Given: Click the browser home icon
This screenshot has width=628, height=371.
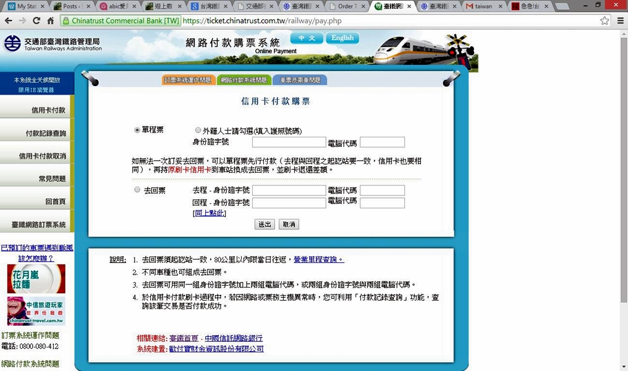Looking at the screenshot, I should pyautogui.click(x=51, y=20).
